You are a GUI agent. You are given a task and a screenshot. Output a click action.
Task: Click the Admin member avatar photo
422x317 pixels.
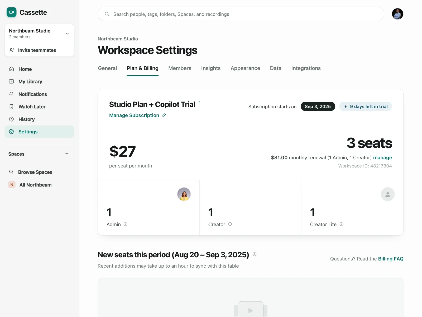[x=184, y=194]
